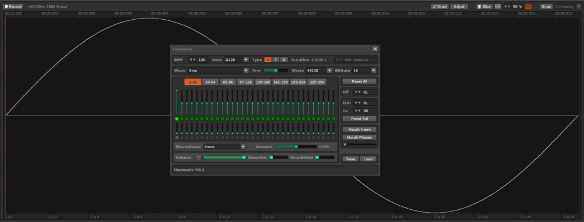Load a Harmonio preset
The width and height of the screenshot is (584, 222).
pos(368,159)
